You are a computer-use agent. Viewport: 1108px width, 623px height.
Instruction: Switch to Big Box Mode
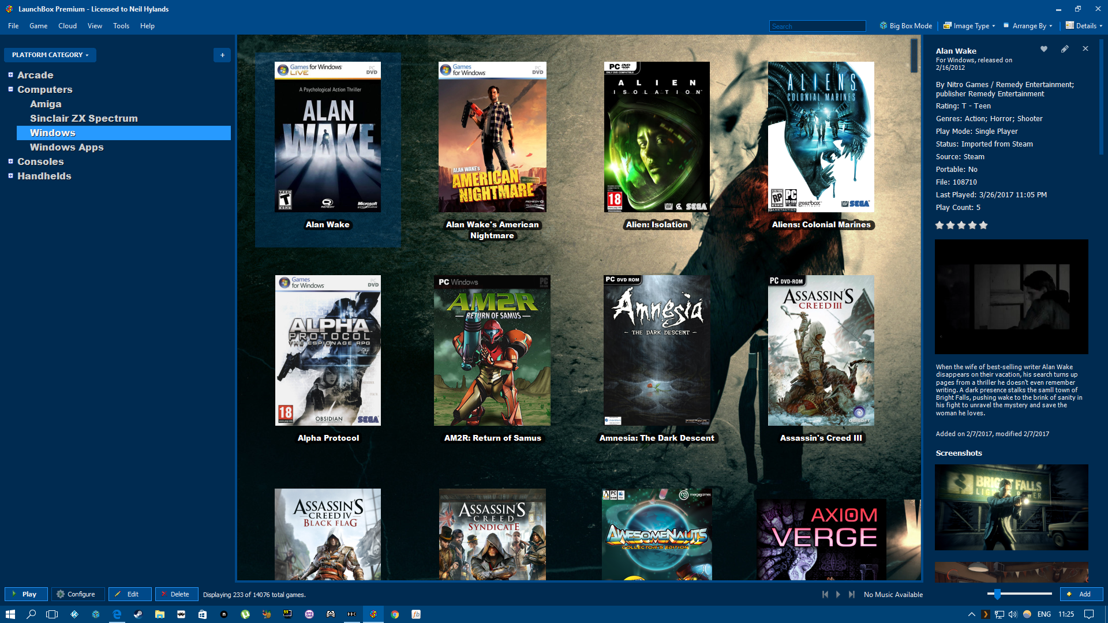[x=905, y=26]
